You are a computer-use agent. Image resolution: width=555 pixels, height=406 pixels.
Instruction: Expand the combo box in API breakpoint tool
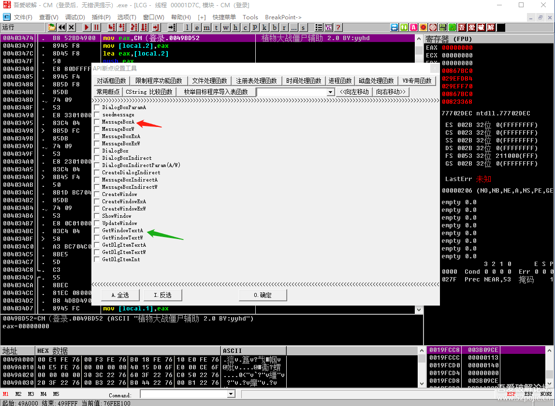pos(331,92)
